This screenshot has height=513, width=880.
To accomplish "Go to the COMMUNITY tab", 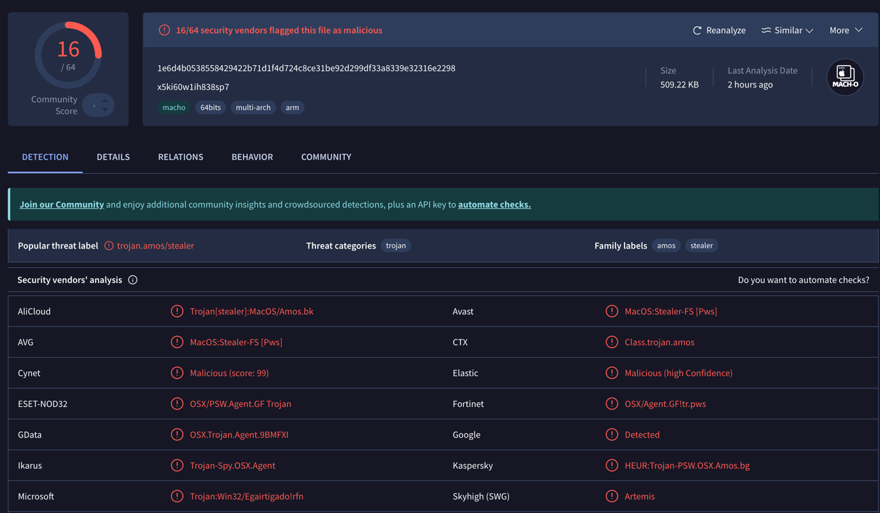I will tap(326, 157).
